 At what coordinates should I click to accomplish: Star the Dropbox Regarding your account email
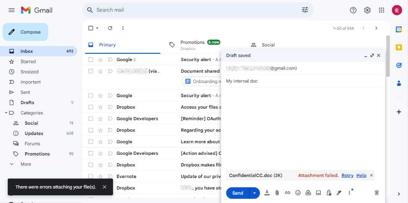[x=100, y=130]
